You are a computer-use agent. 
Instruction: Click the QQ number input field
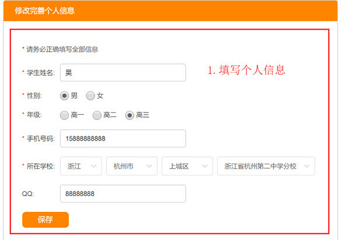pos(123,194)
